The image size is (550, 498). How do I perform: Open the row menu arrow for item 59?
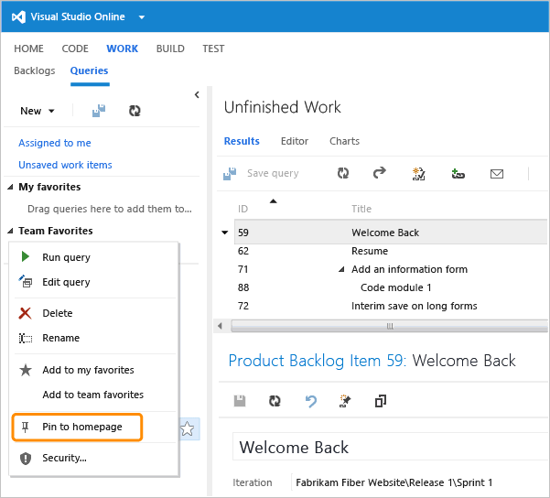click(x=225, y=233)
